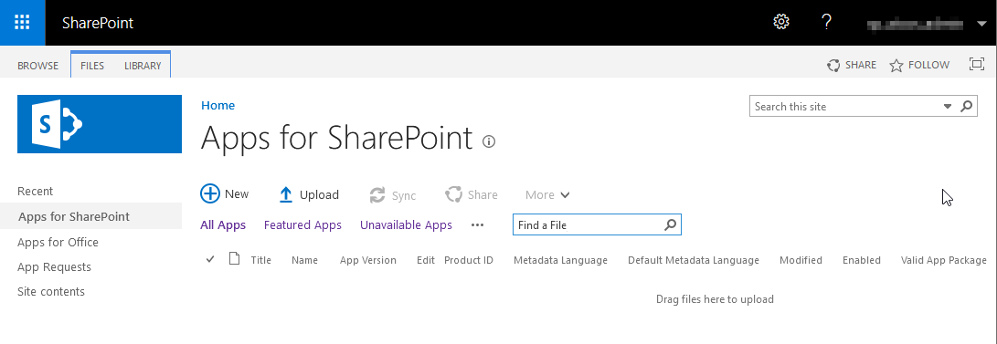Click the site search magnifier icon

[x=966, y=106]
